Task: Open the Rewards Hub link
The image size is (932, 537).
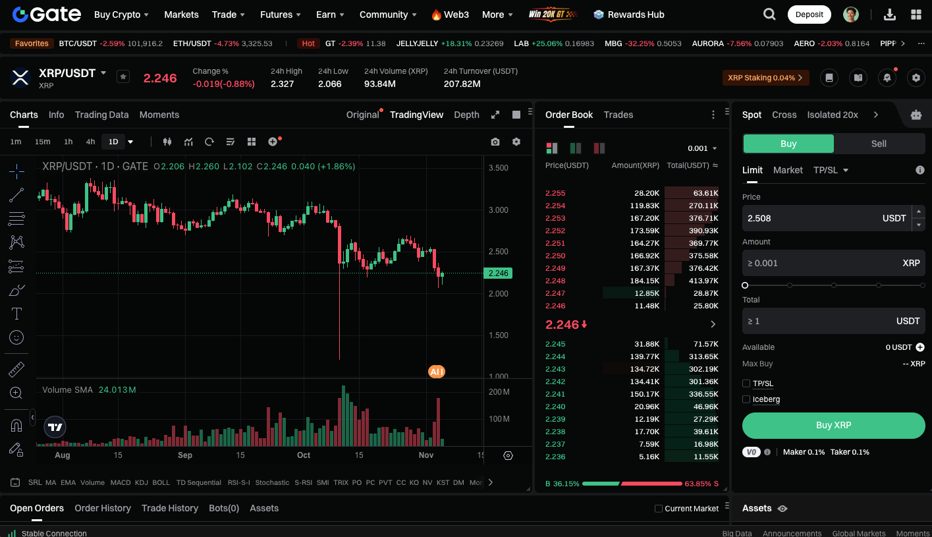Action: (629, 14)
